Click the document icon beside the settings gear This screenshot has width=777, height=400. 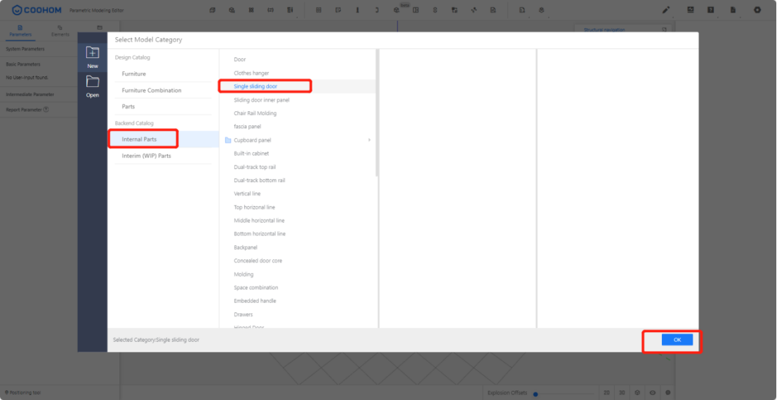point(733,10)
